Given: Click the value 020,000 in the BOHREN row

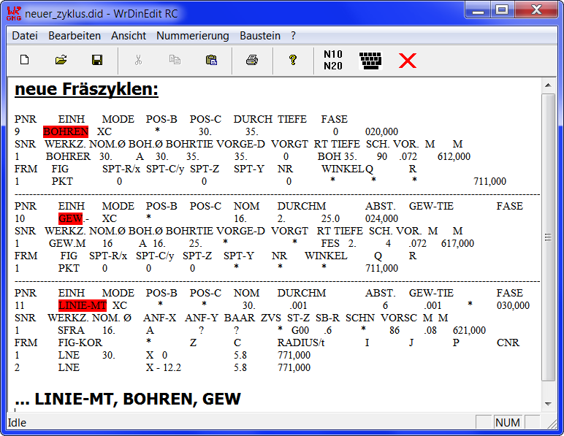Looking at the screenshot, I should click(381, 132).
